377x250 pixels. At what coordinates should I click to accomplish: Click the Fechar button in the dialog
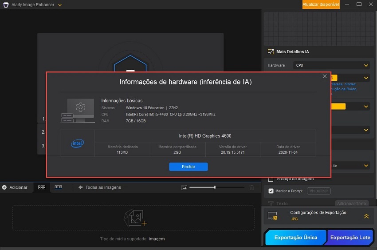188,167
